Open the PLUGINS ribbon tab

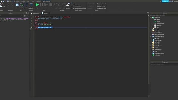click(x=38, y=1)
